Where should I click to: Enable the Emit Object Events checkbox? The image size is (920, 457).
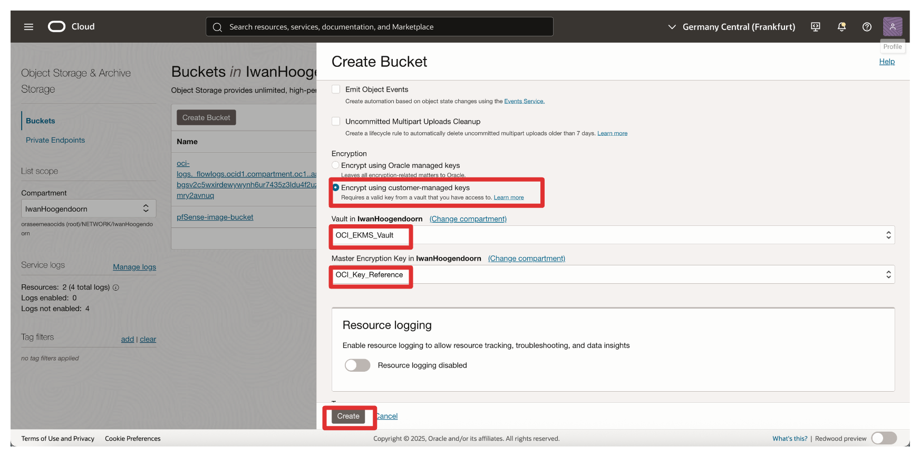(336, 90)
